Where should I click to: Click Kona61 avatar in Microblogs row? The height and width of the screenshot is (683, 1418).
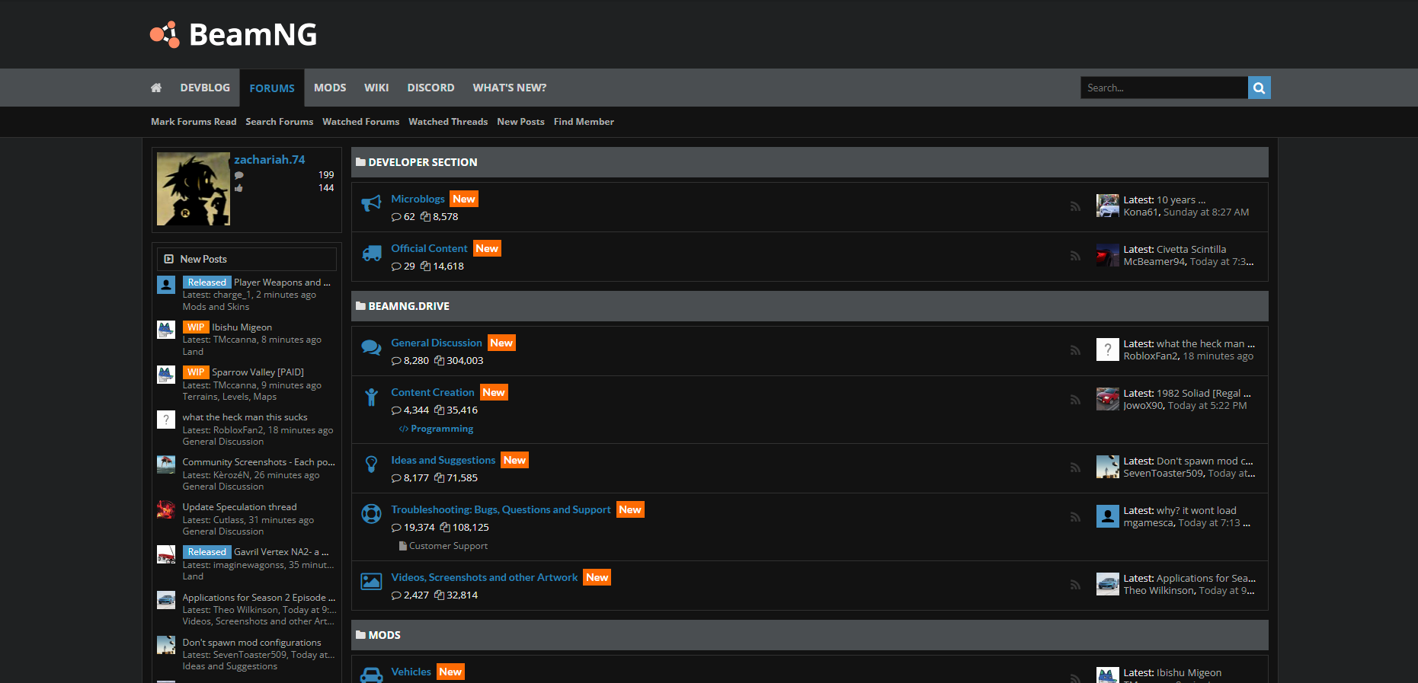point(1108,206)
